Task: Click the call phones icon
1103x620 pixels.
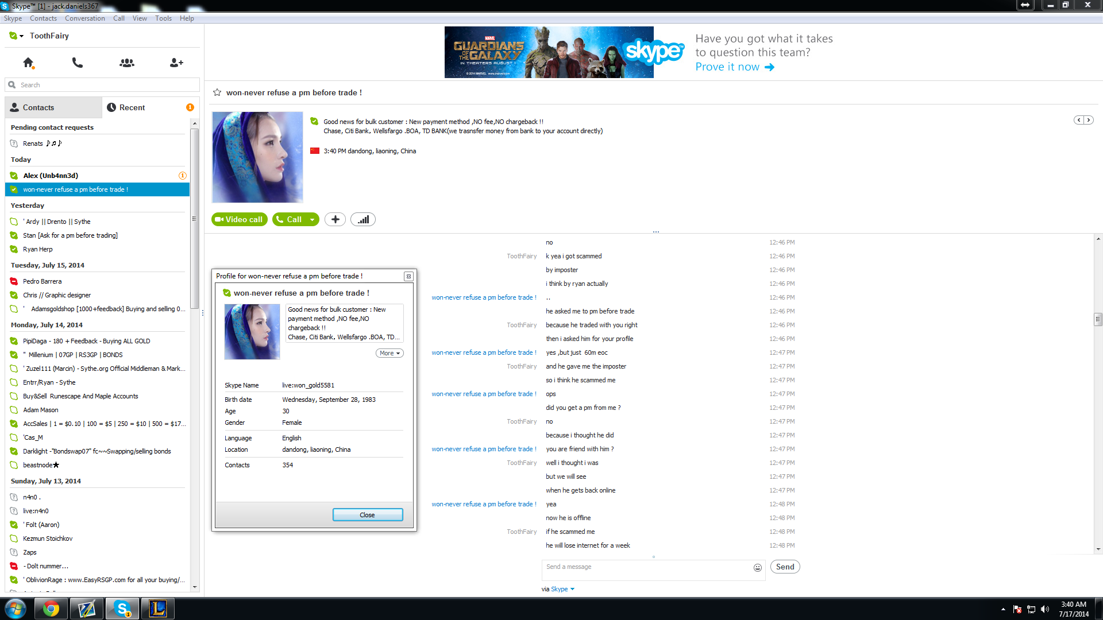Action: tap(78, 63)
